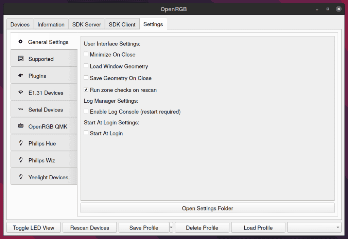Go to the SDK Server tab
348x239 pixels.
87,24
